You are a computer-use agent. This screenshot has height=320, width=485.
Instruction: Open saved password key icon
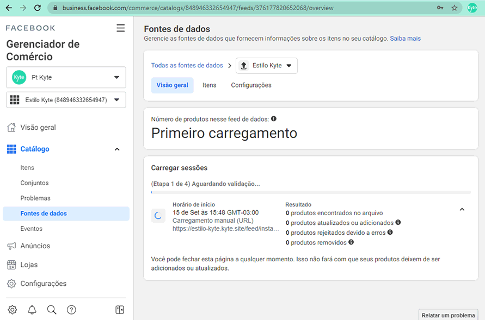pos(440,8)
